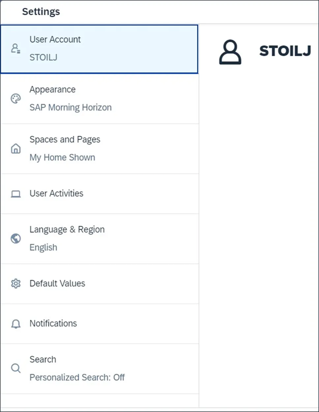
Task: Click the SAP Morning Horizon theme subtitle
Action: tap(71, 108)
